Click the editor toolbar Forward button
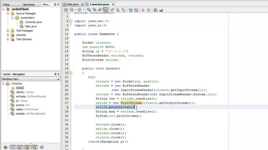The width and height of the screenshot is (268, 150). click(80, 10)
